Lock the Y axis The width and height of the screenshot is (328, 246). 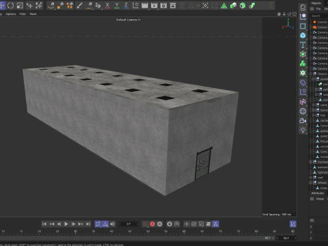[x=117, y=5]
